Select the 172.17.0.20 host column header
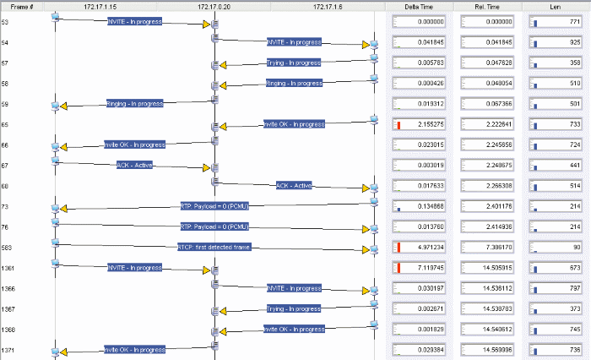Image resolution: width=591 pixels, height=360 pixels. (x=214, y=7)
